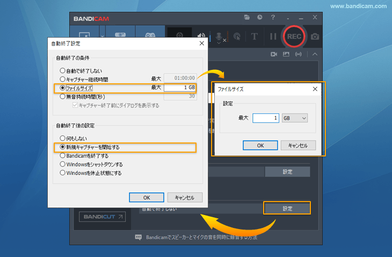Toggle the text overlay T icon
The width and height of the screenshot is (392, 257).
click(255, 37)
